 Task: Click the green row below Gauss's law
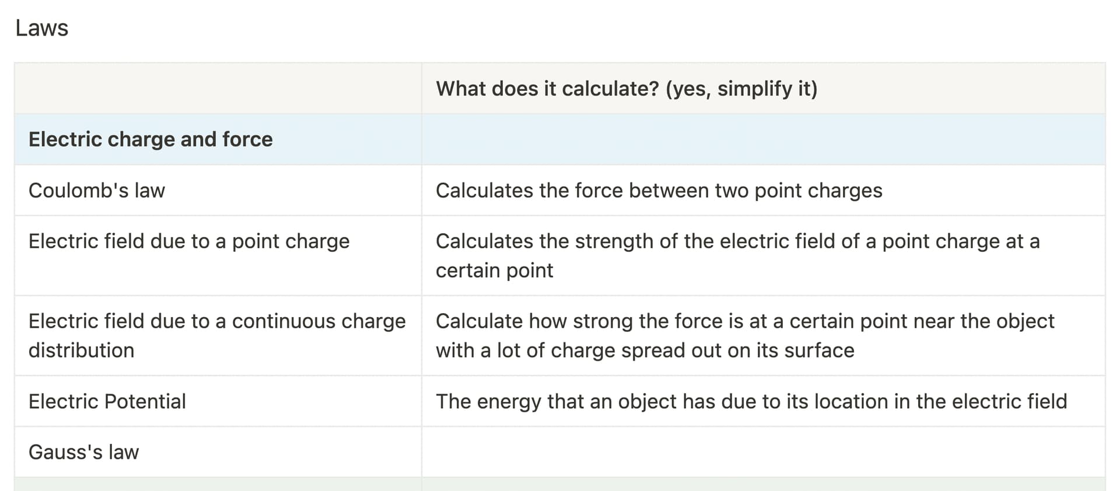point(560,484)
